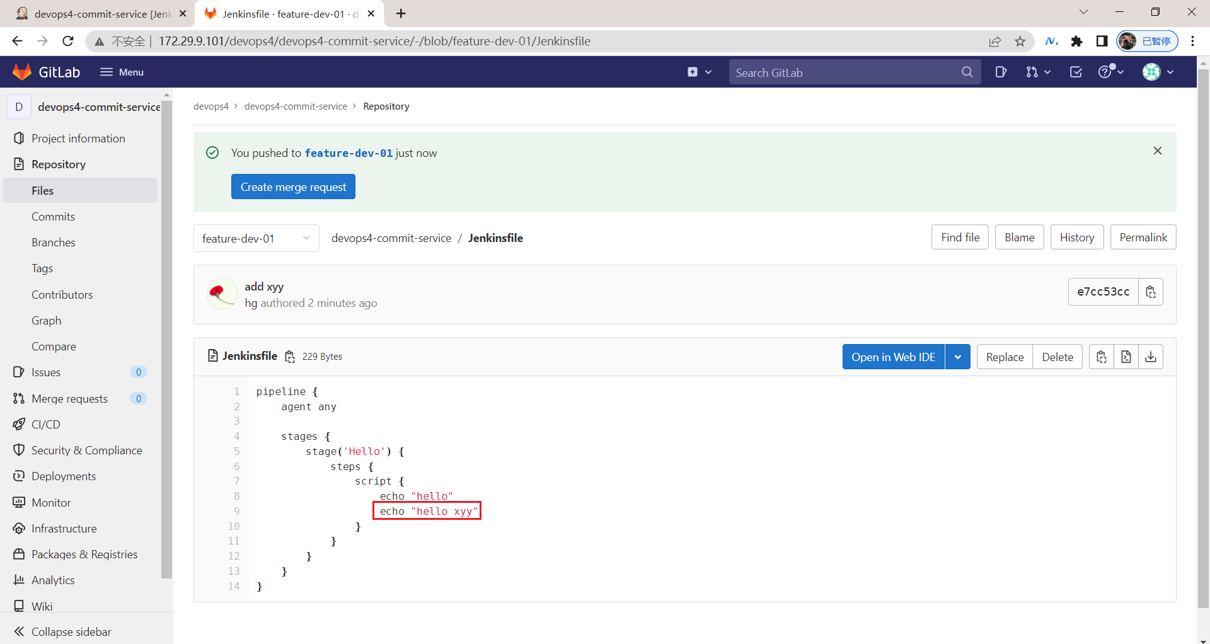This screenshot has height=644, width=1210.
Task: Dismiss the pushed branch alert
Action: [1158, 151]
